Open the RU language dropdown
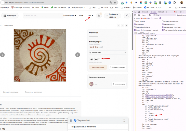 tap(81, 16)
